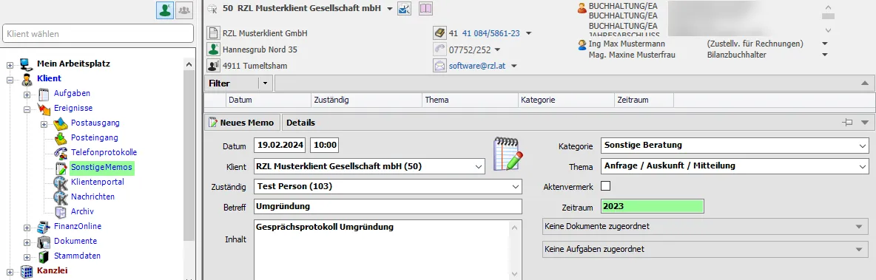Screen dimensions: 876x280
Task: Click the Dokumente folder icon
Action: pyautogui.click(x=44, y=242)
